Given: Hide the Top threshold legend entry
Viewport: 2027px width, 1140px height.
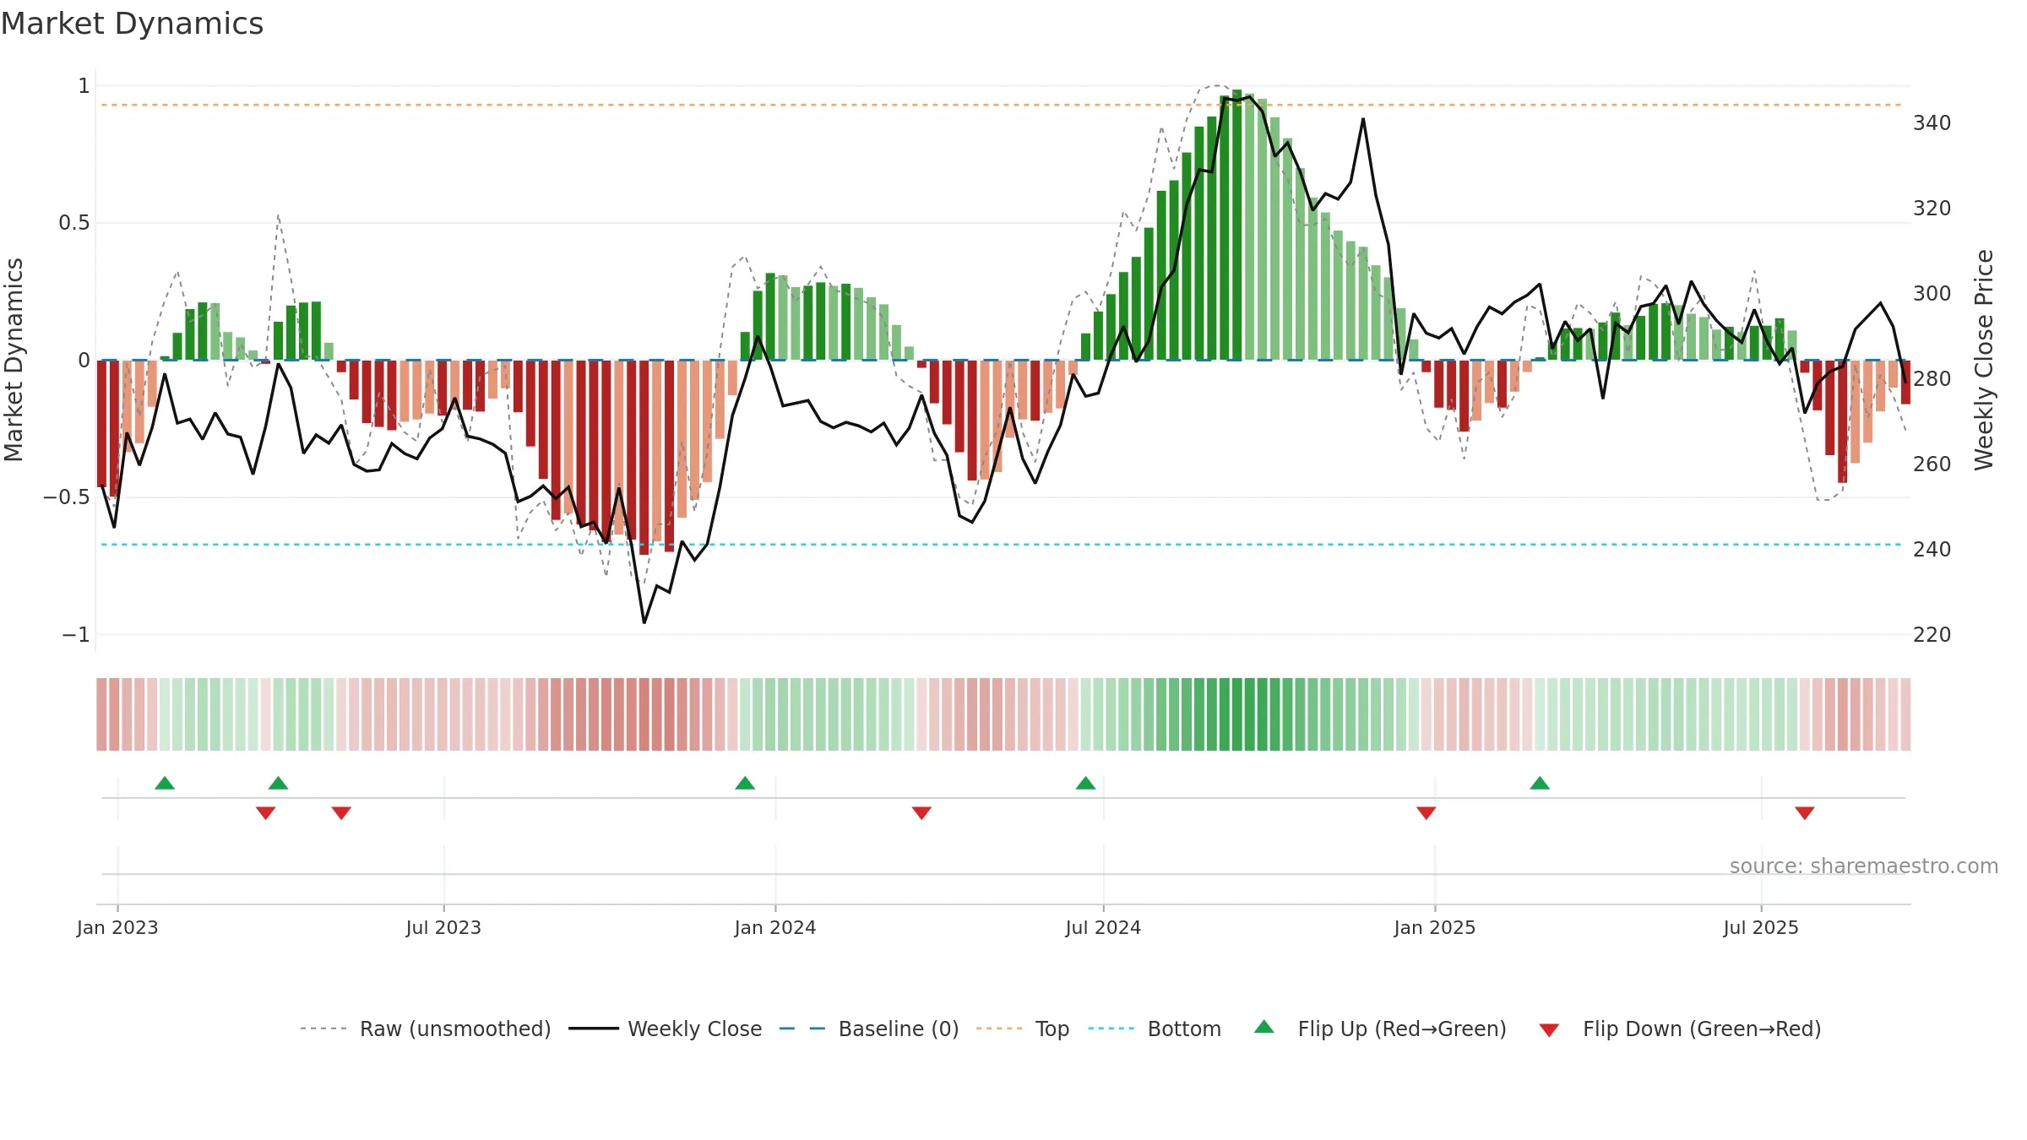Looking at the screenshot, I should point(1023,1029).
